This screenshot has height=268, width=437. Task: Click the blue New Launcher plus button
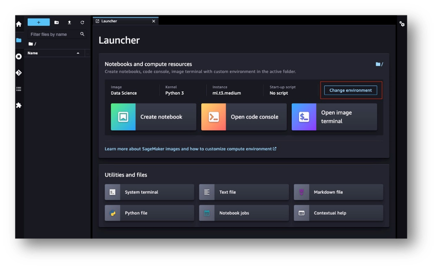[39, 22]
